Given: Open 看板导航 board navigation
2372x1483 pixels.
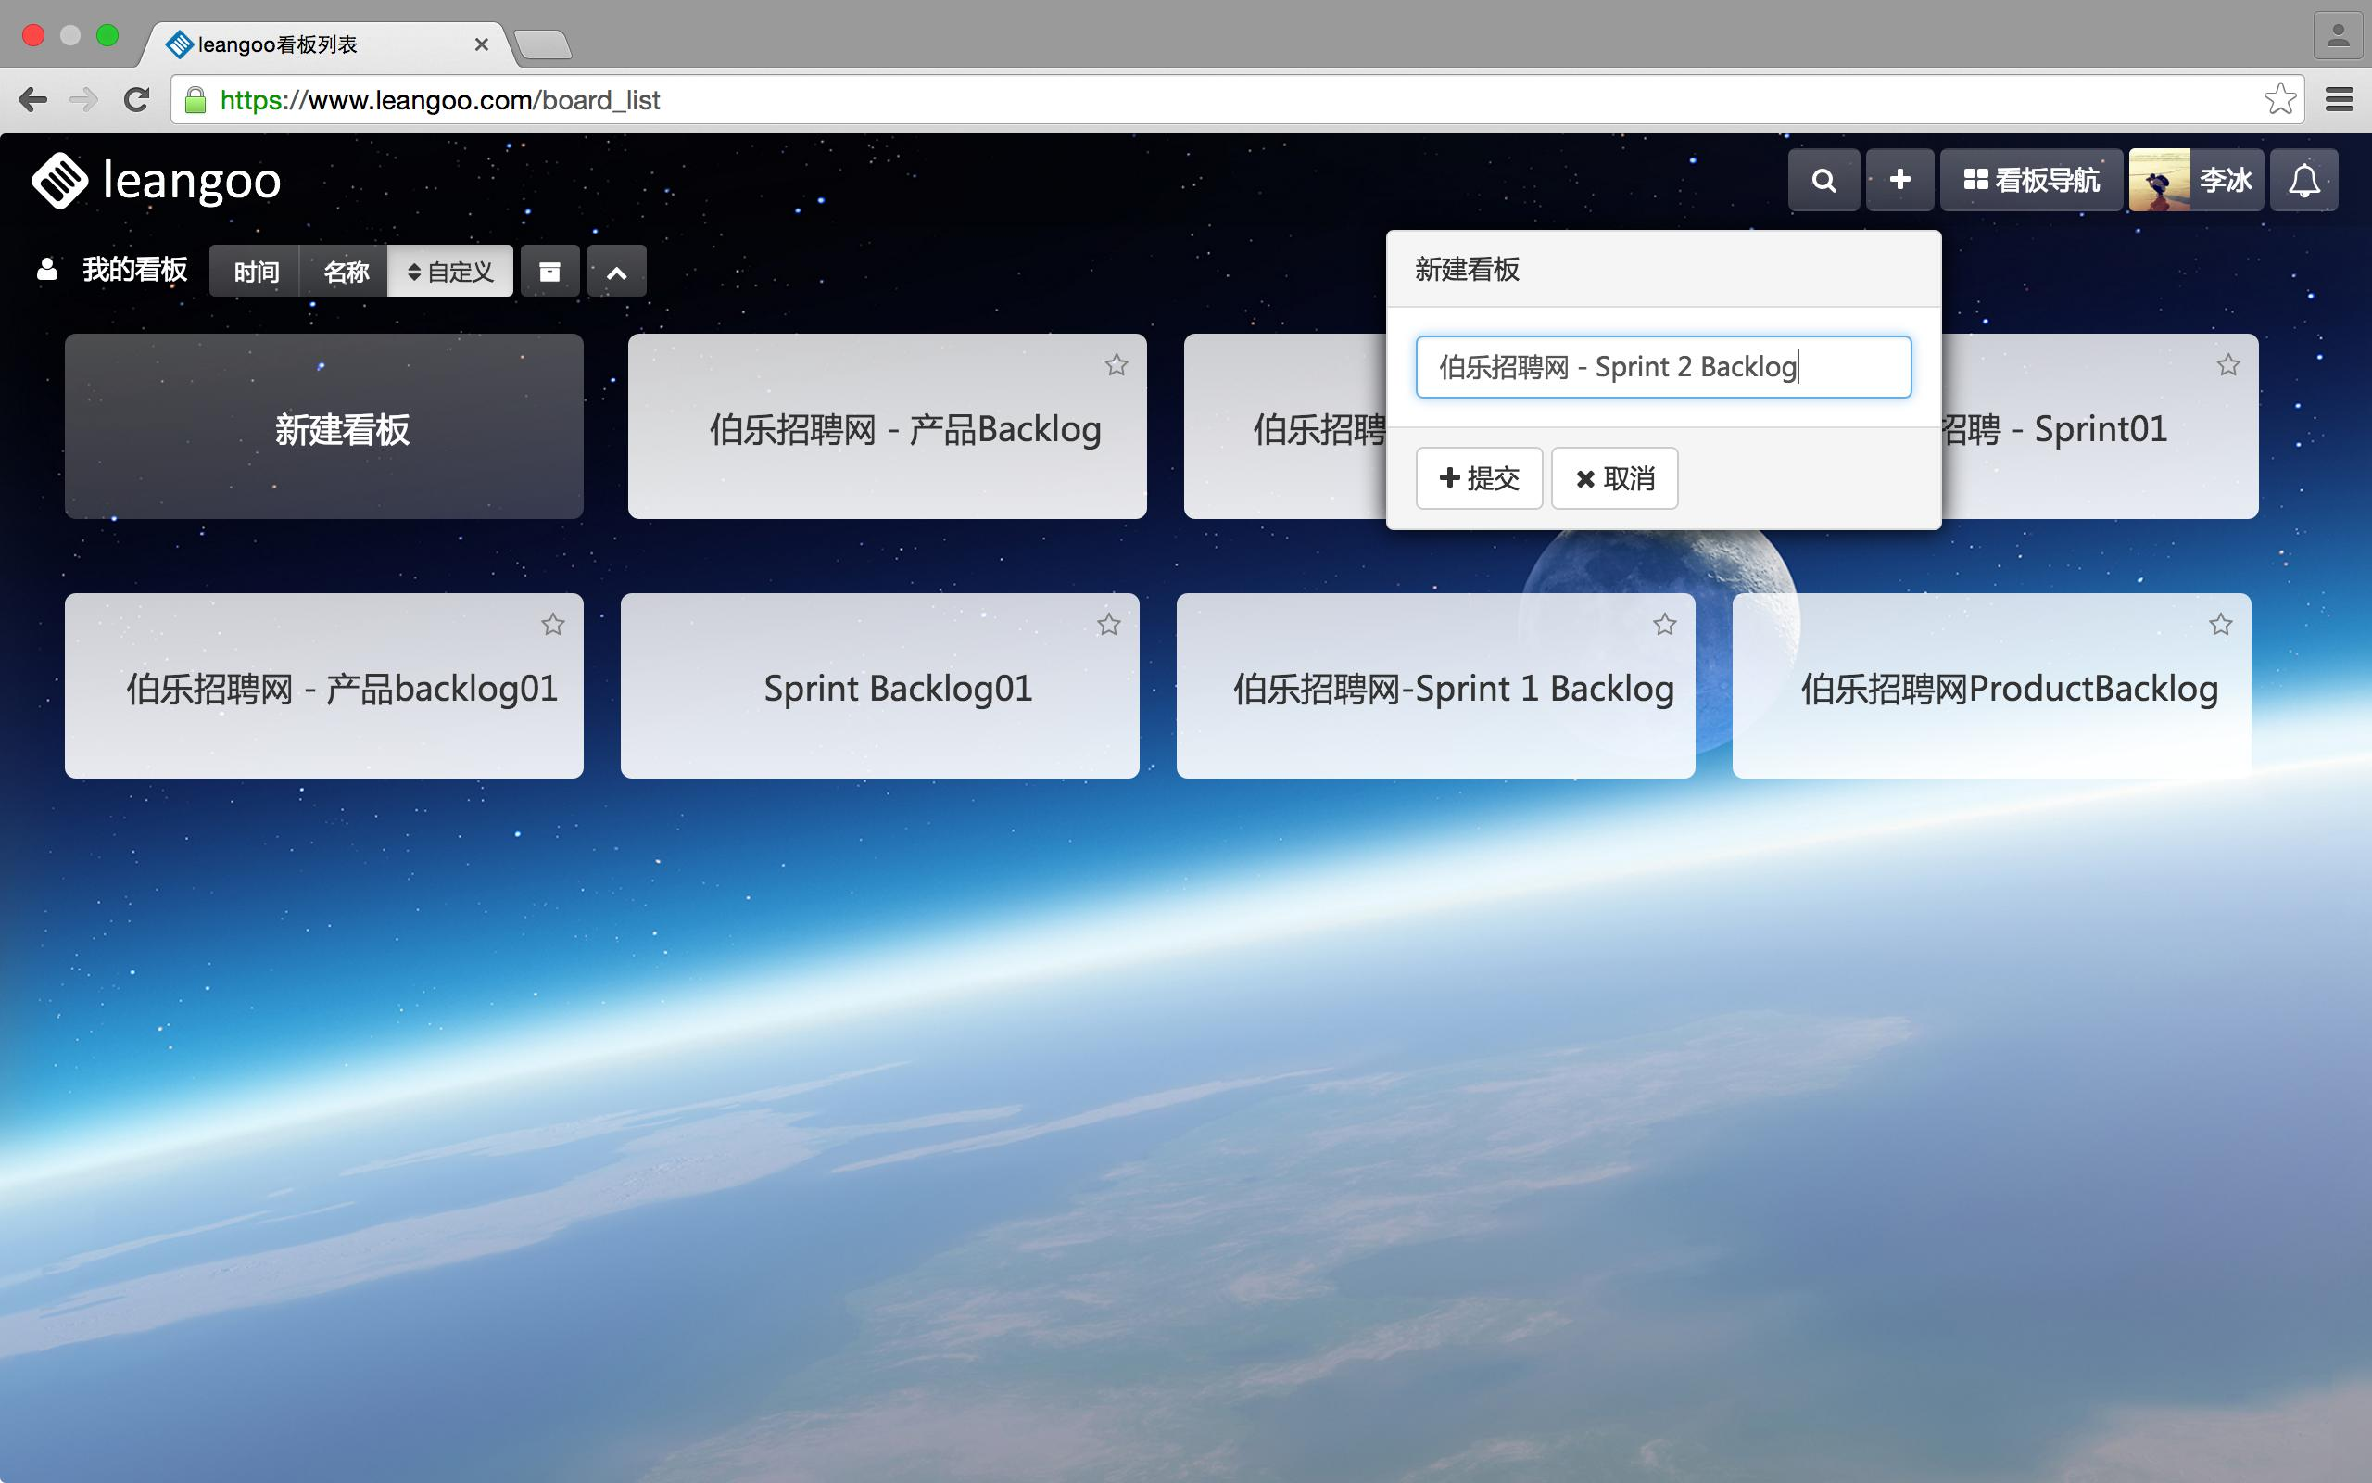Looking at the screenshot, I should [2031, 181].
